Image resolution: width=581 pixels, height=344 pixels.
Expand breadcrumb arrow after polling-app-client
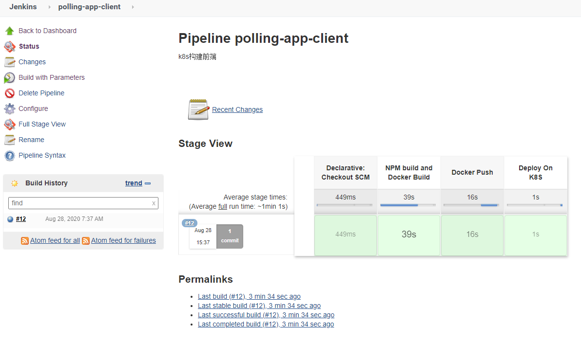[x=133, y=7]
